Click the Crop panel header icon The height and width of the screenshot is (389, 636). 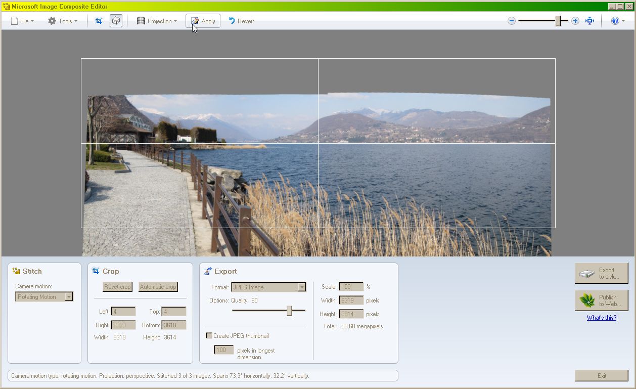96,271
